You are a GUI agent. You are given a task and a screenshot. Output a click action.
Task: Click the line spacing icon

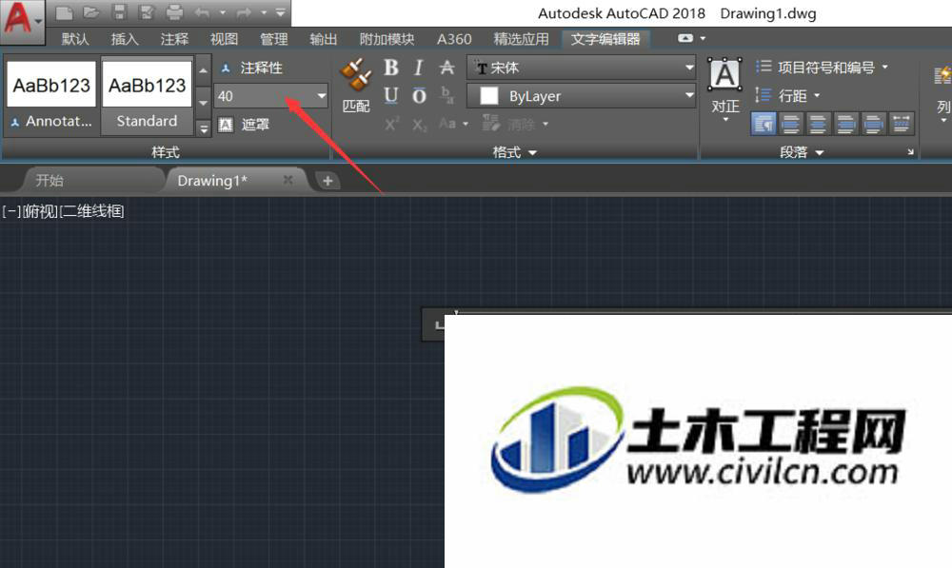coord(764,95)
